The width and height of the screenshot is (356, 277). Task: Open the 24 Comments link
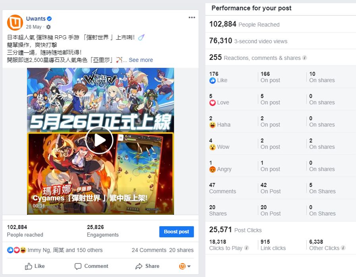[149, 250]
